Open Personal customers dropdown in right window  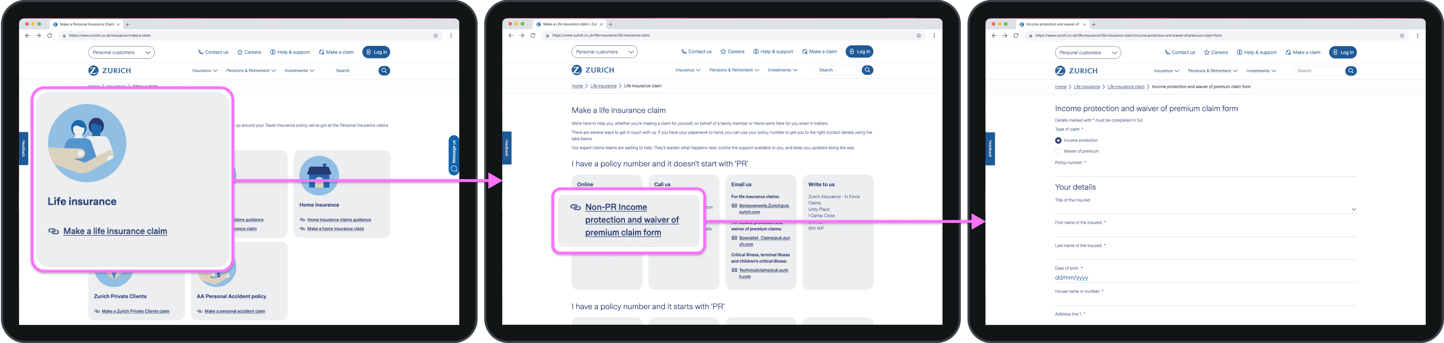1088,53
